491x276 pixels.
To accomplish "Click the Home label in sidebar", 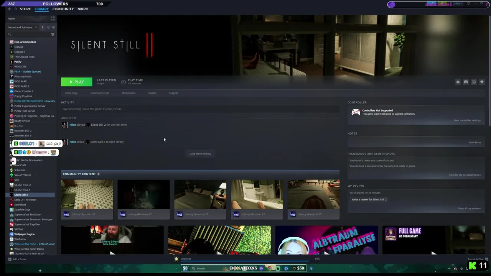I will tap(11, 18).
